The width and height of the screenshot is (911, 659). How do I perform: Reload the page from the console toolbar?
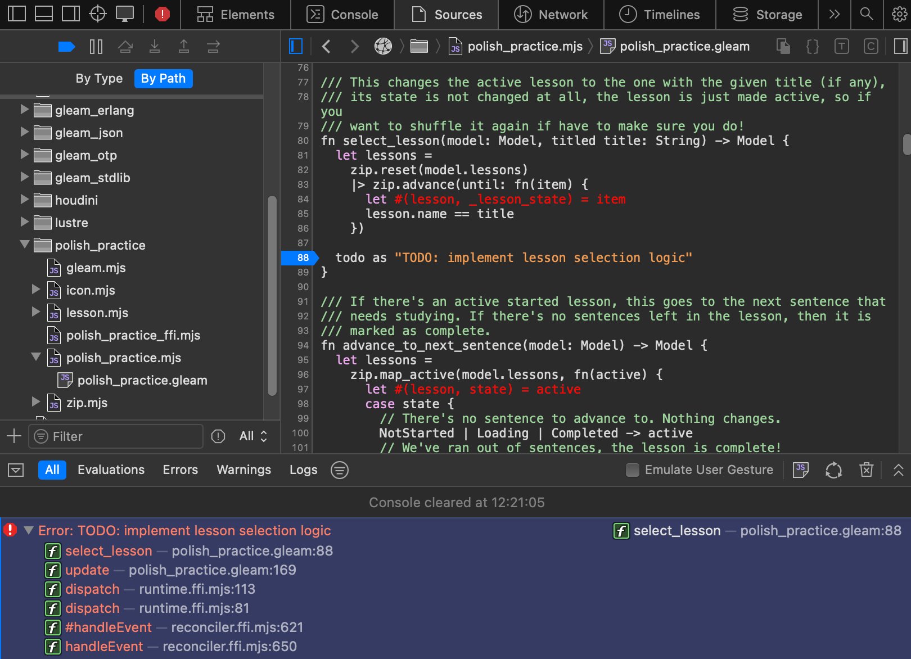point(833,470)
